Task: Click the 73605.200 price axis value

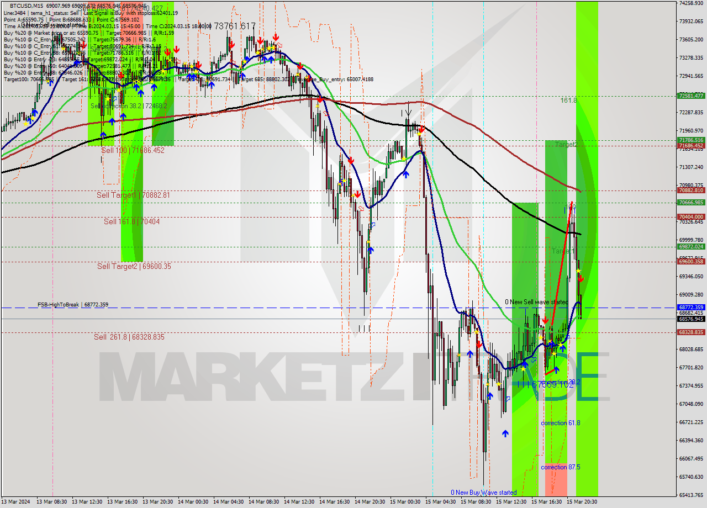Action: tap(691, 39)
